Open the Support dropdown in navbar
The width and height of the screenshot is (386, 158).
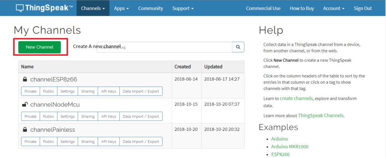click(183, 8)
